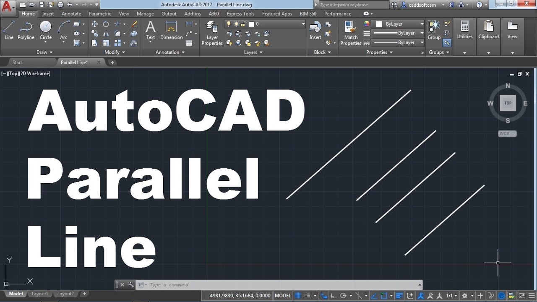Switch to the Express Tools tab
The width and height of the screenshot is (537, 302).
[x=240, y=14]
